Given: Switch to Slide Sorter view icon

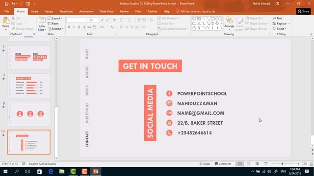Looking at the screenshot, I should 249,164.
